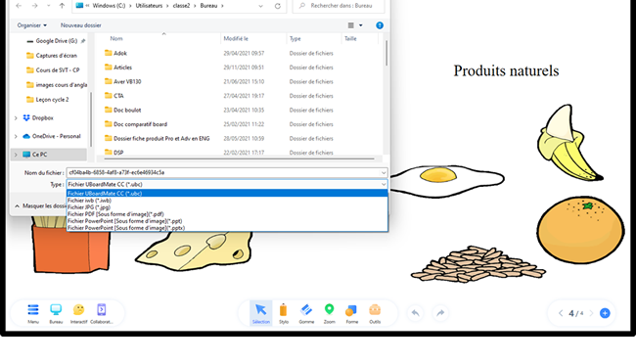Image resolution: width=636 pixels, height=363 pixels.
Task: Go to previous page arrow
Action: pos(561,313)
